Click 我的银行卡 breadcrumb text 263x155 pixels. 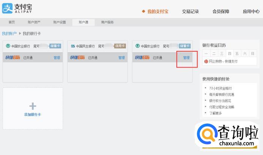[x=32, y=33]
